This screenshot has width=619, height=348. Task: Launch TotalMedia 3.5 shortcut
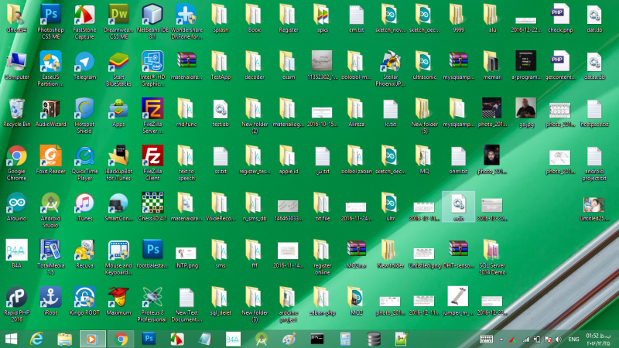(50, 258)
